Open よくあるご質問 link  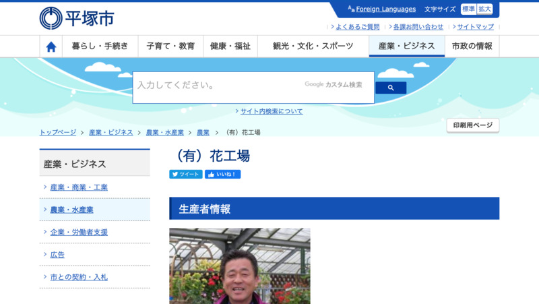(x=358, y=27)
